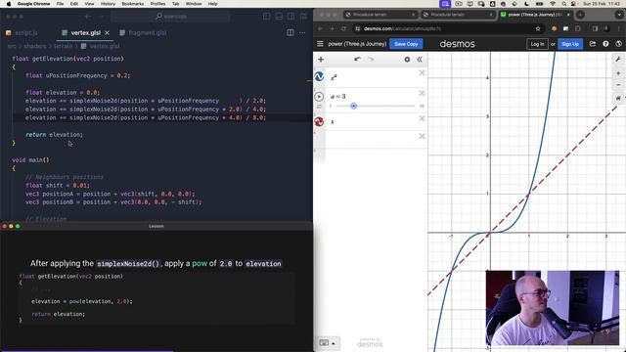The height and width of the screenshot is (352, 626).
Task: Open the File menu in macOS menu bar
Action: [60, 4]
